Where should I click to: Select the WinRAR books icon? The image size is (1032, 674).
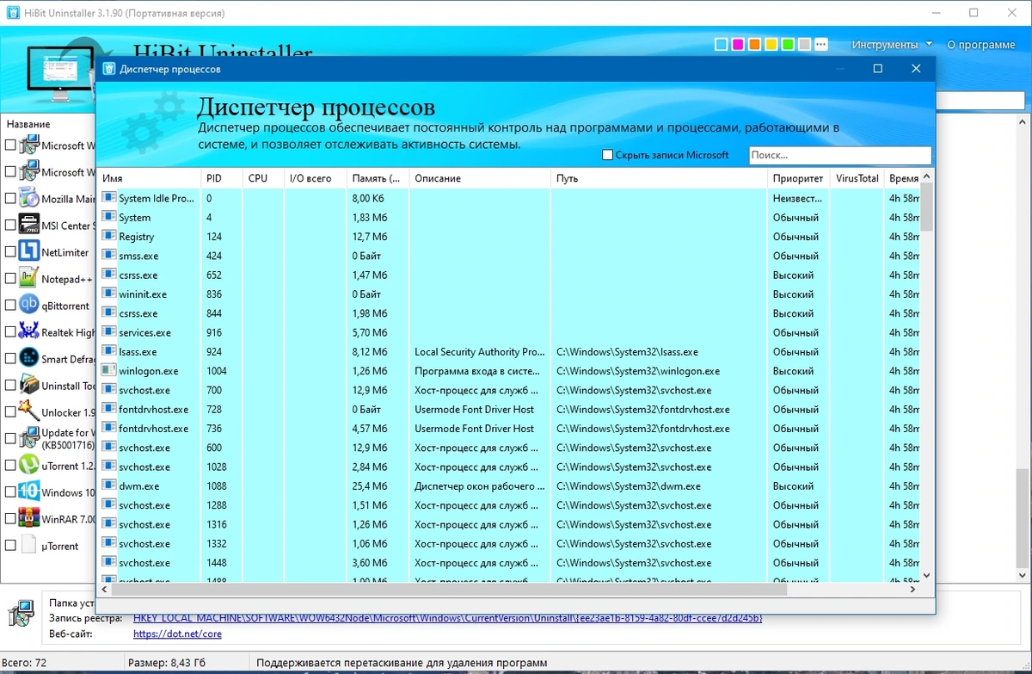(29, 518)
